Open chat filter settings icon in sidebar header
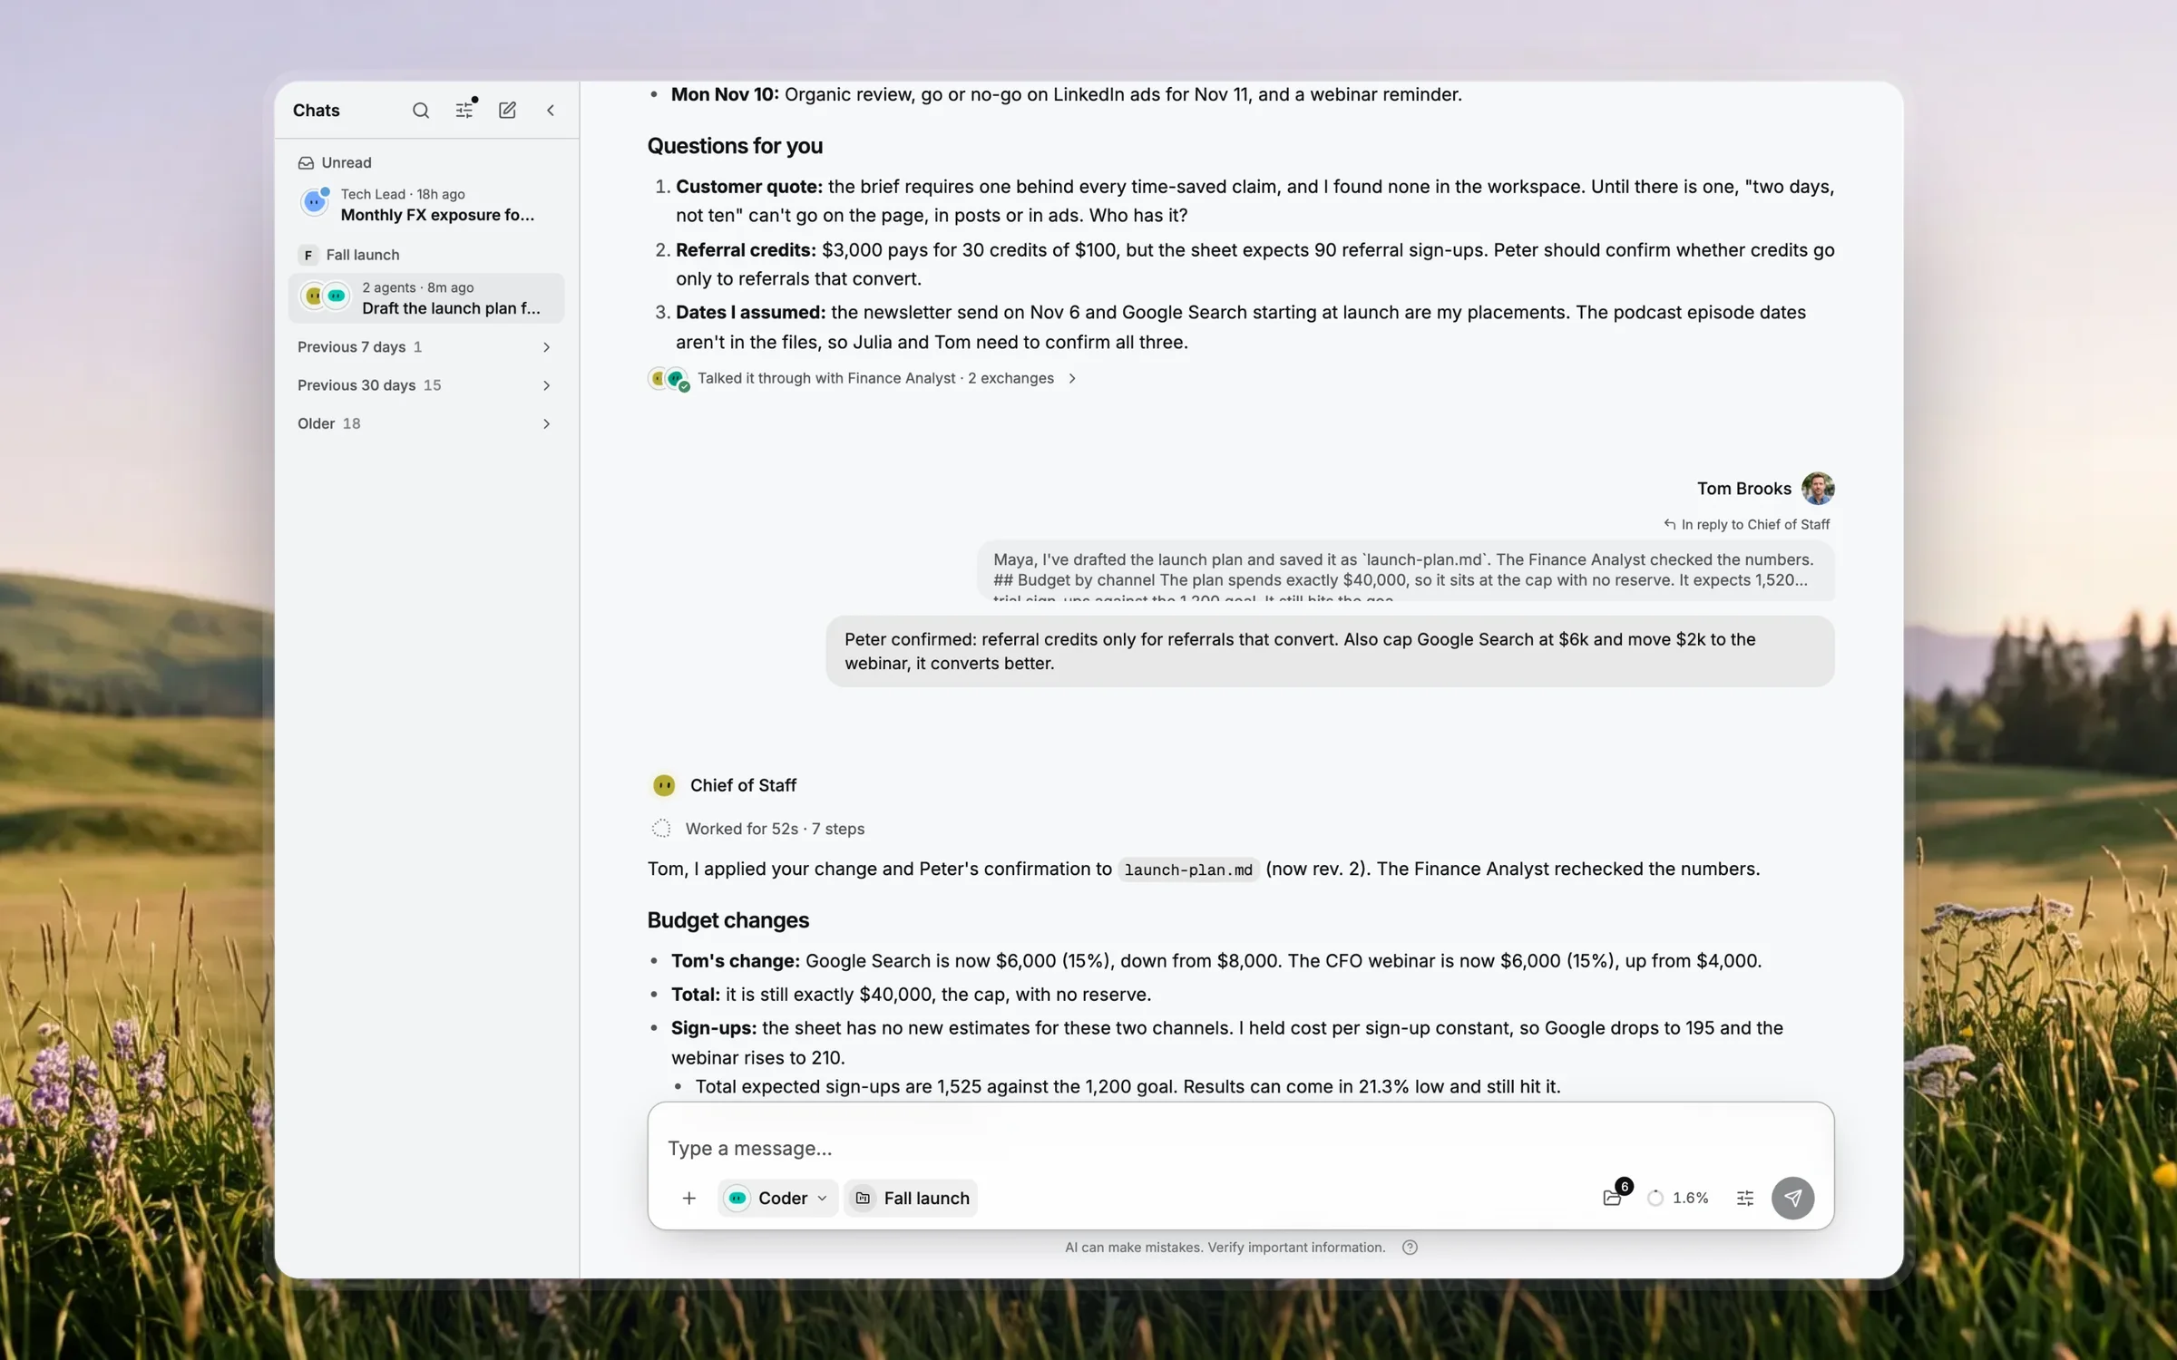Image resolution: width=2177 pixels, height=1360 pixels. pyautogui.click(x=464, y=110)
